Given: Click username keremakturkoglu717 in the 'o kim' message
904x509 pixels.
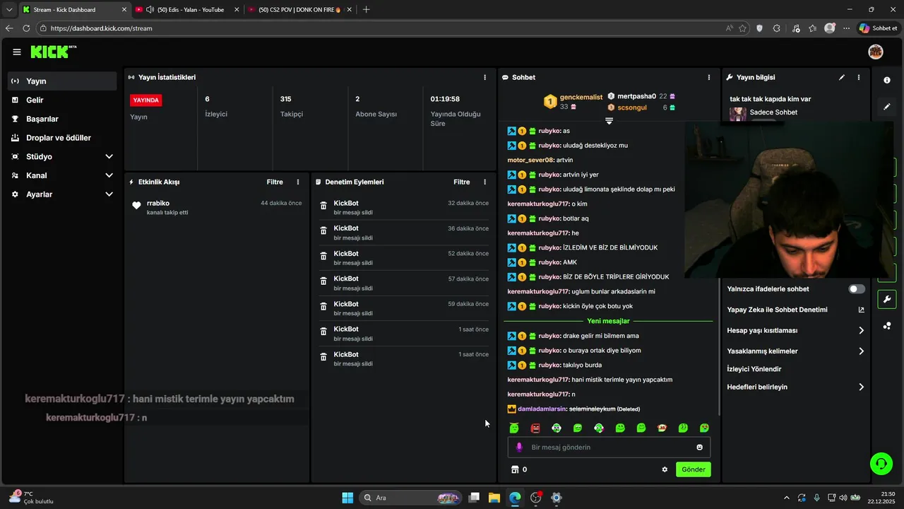Looking at the screenshot, I should pyautogui.click(x=538, y=204).
